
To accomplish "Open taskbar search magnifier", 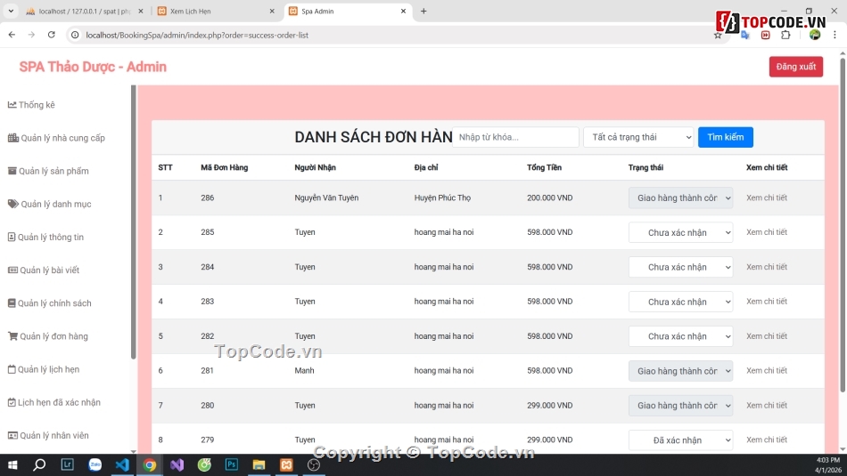I will tap(39, 464).
